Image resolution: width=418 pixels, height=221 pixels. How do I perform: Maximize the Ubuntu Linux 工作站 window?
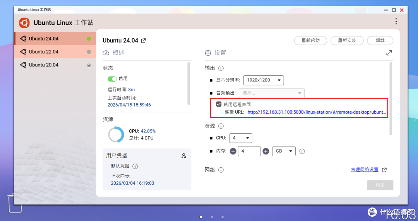coord(394,10)
